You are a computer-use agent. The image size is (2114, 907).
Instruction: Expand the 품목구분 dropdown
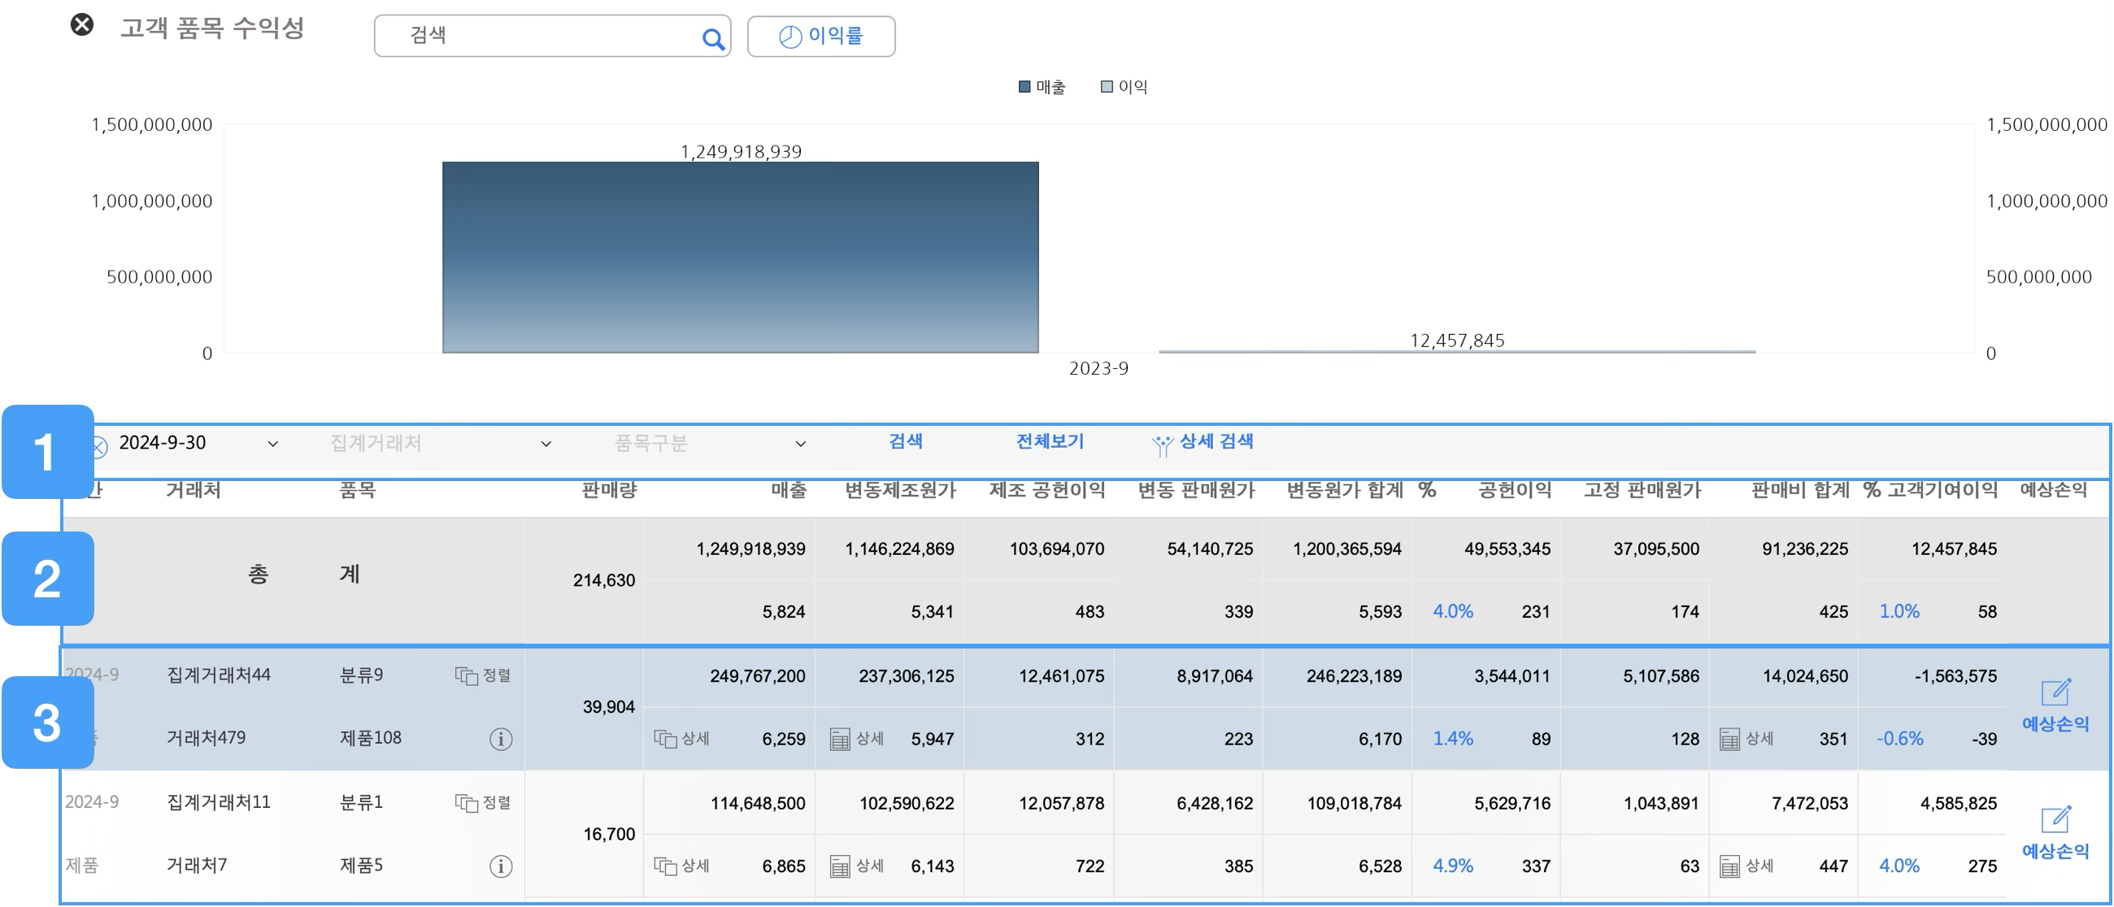[800, 444]
